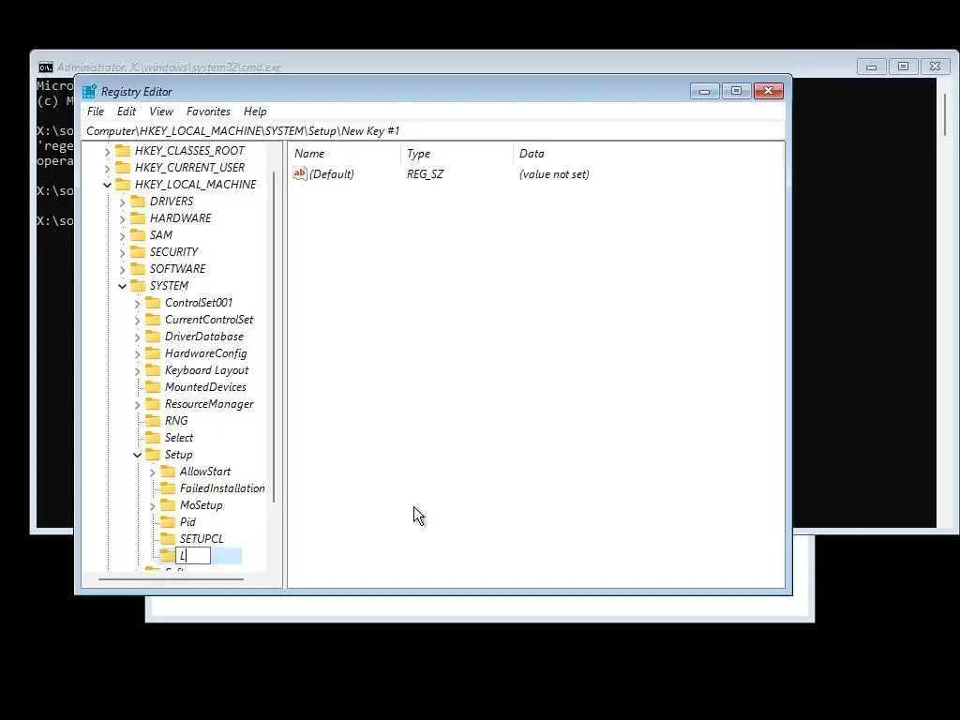
Task: Click the Select folder icon
Action: pyautogui.click(x=153, y=438)
